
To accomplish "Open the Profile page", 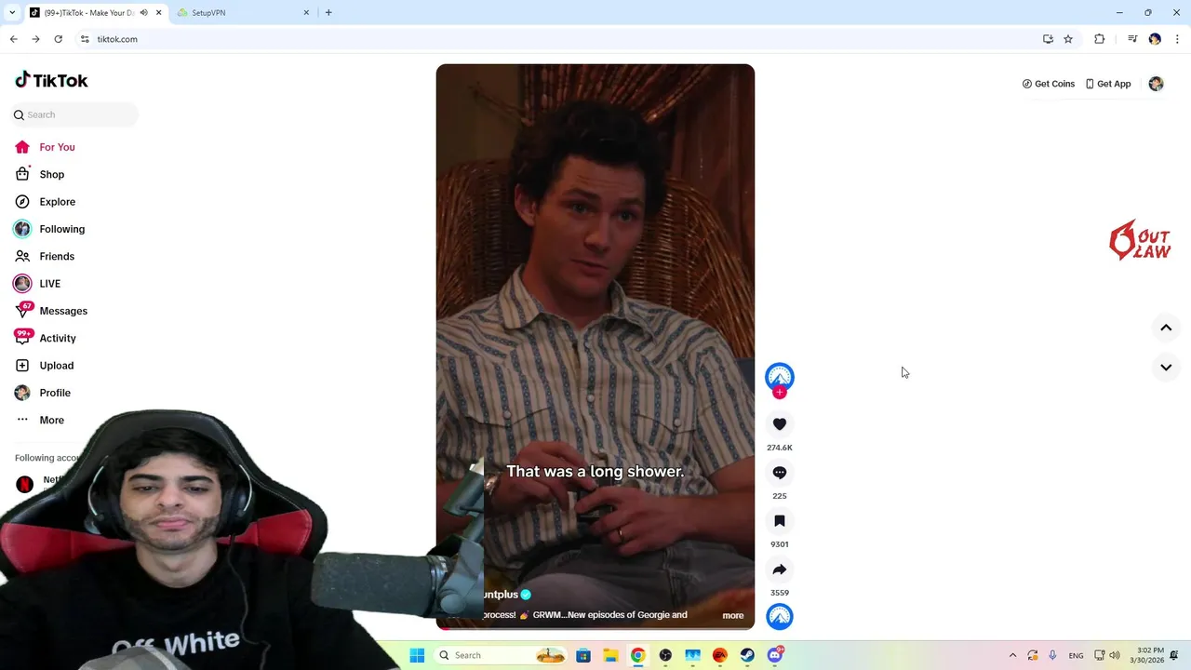I will tap(55, 393).
